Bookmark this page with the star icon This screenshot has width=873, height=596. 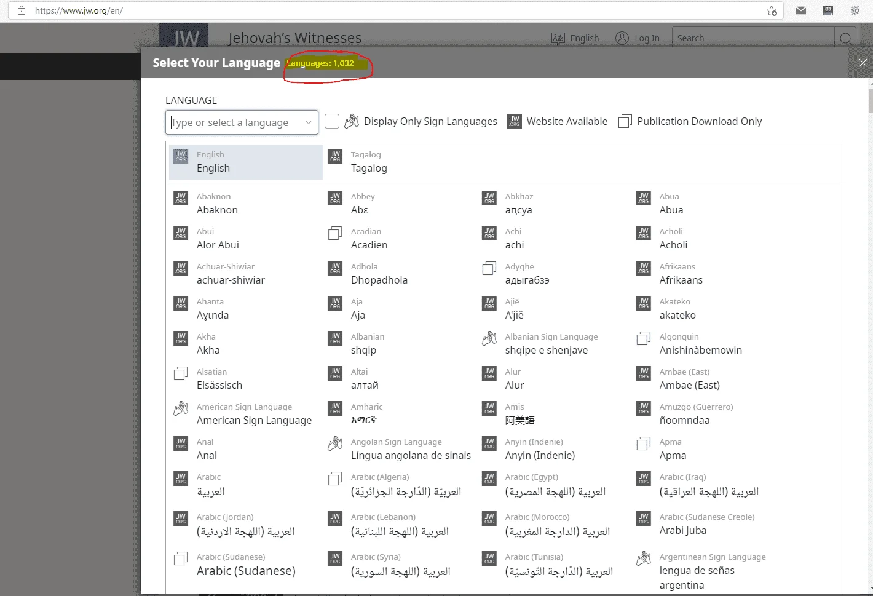[x=772, y=10]
